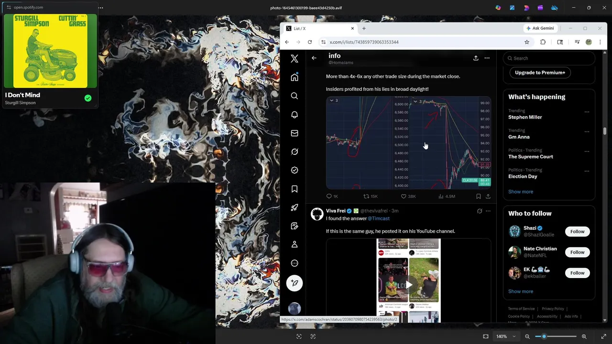
Task: Repost the post with 15K reposts
Action: 371,196
